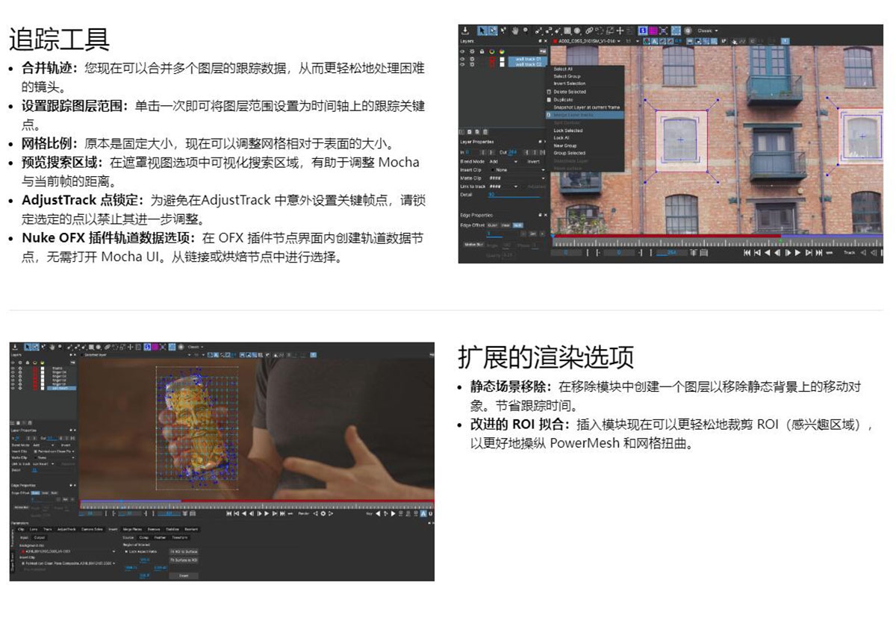Open the Link to track dropdown in brick-wall Mocha

(x=503, y=187)
